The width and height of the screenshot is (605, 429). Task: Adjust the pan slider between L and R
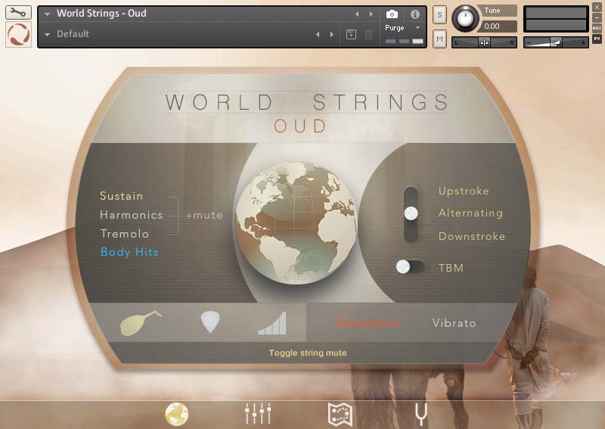coord(484,42)
